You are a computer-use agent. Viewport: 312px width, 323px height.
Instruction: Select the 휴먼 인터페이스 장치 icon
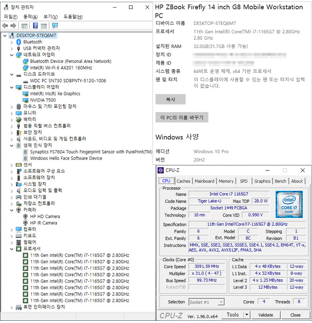pyautogui.click(x=19, y=307)
